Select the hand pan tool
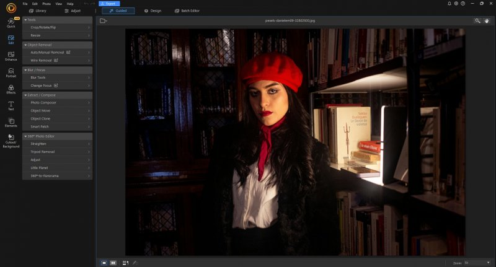This screenshot has width=496, height=267. point(487,21)
